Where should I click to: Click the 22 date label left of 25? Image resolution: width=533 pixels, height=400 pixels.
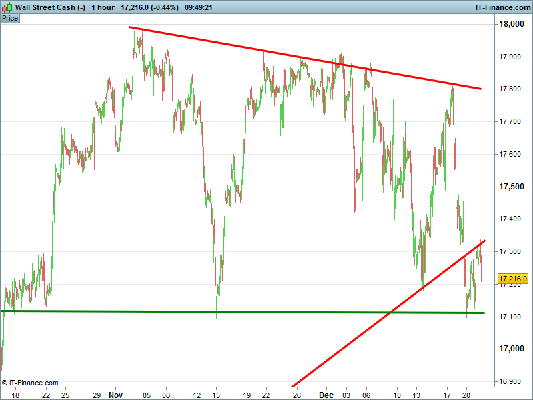[x=46, y=395]
